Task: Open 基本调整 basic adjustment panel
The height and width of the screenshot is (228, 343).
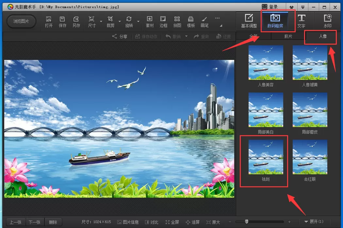Action: (249, 21)
